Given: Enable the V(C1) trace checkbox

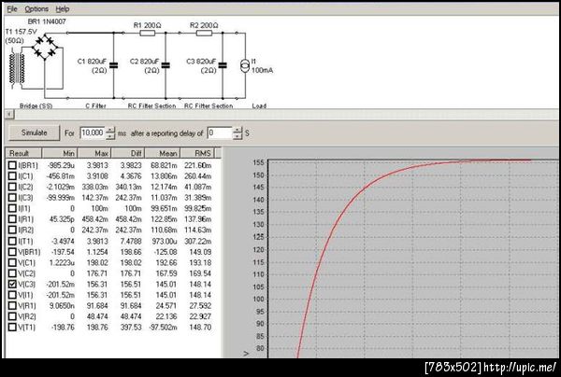Looking at the screenshot, I should [12, 262].
